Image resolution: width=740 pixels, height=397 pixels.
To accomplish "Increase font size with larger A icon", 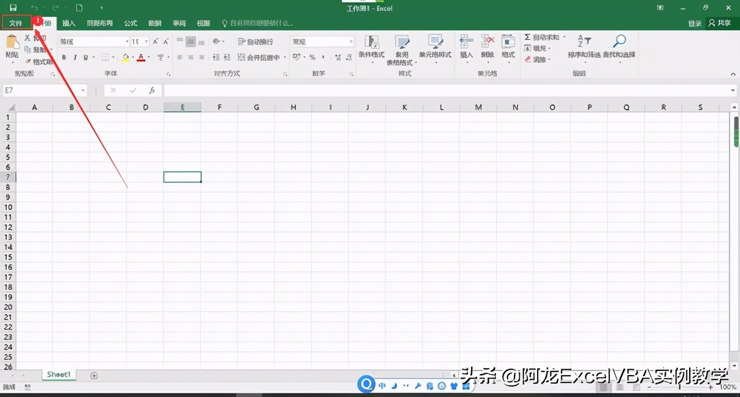I will (x=156, y=42).
